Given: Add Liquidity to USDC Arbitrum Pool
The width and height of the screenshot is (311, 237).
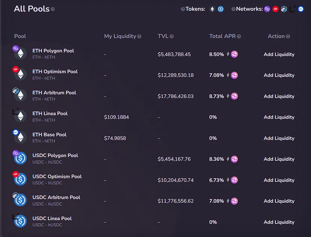Looking at the screenshot, I should click(x=279, y=201).
